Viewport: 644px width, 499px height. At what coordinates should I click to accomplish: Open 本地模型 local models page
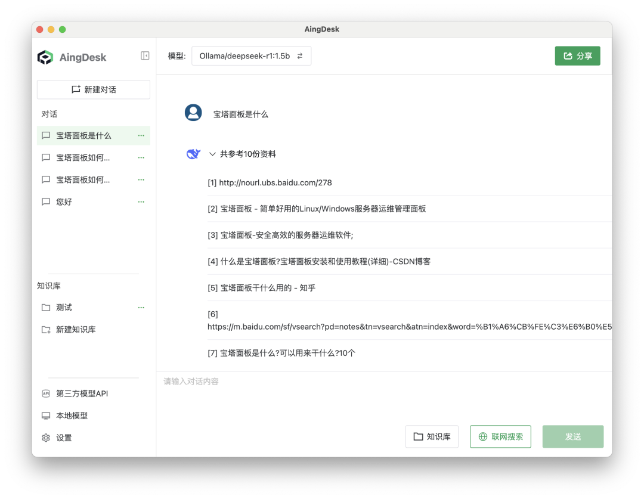coord(72,416)
